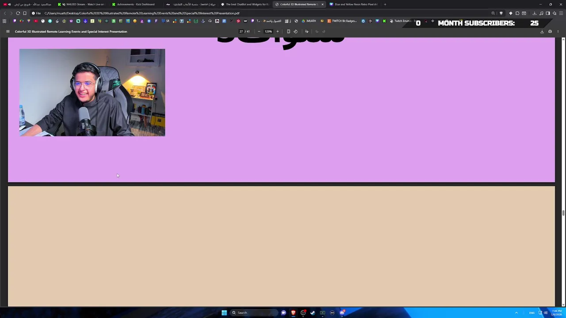Open Discord from the taskbar
566x318 pixels.
point(342,313)
